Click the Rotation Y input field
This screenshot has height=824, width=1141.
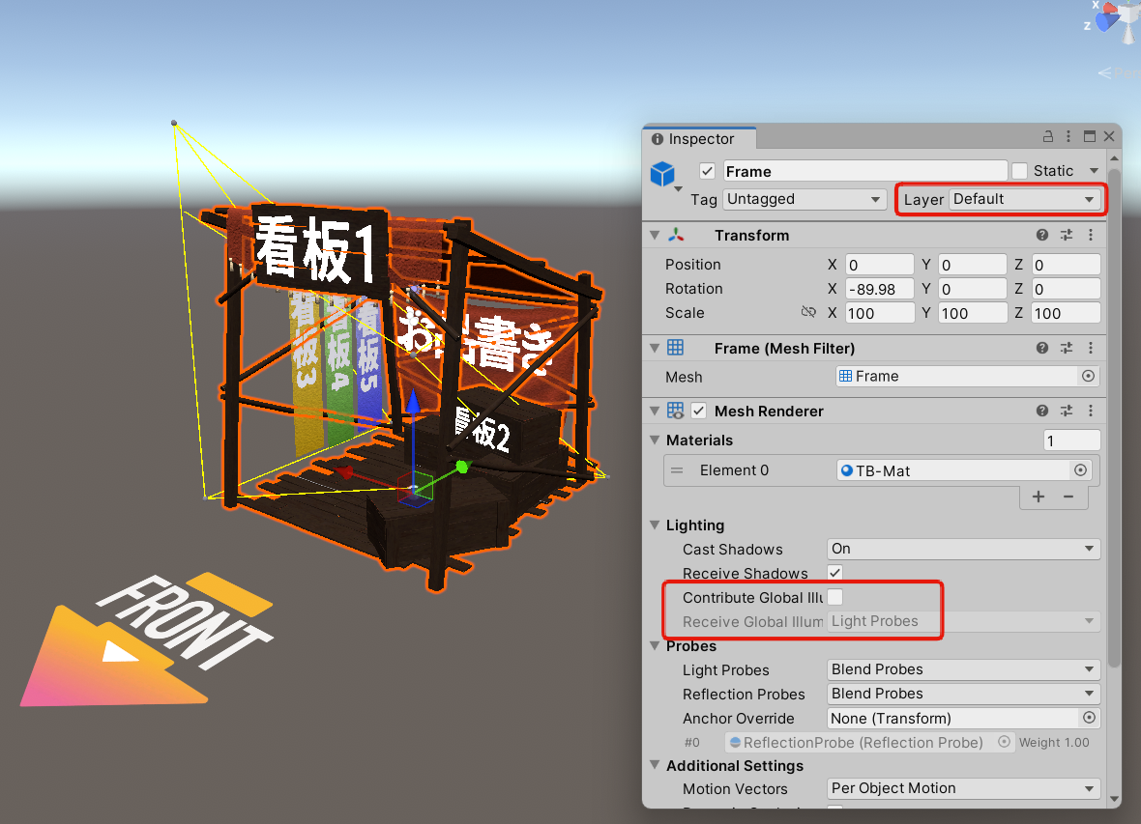click(x=973, y=289)
